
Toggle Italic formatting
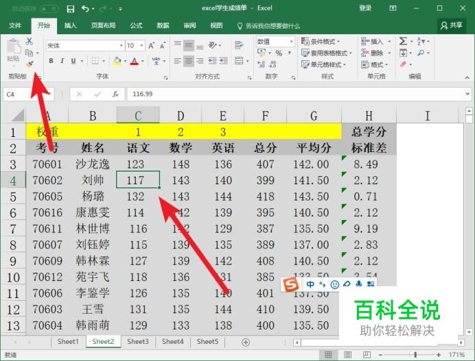[62, 61]
